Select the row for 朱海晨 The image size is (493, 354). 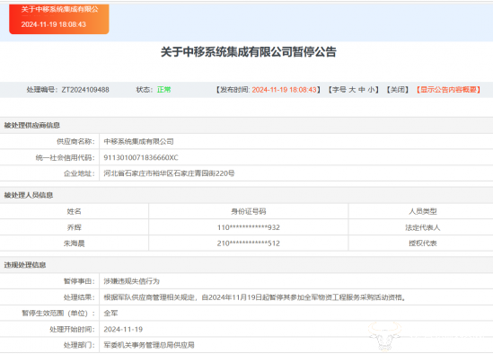point(246,243)
